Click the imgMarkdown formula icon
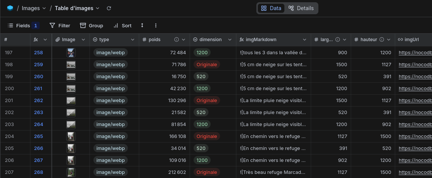This screenshot has width=432, height=178. coord(242,40)
